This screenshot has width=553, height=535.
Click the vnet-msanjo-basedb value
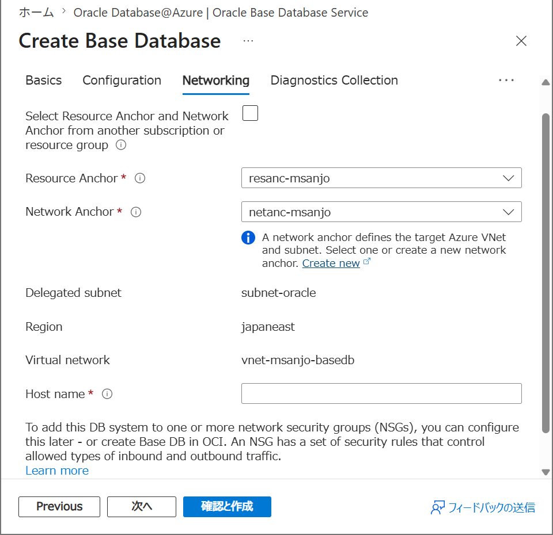coord(298,360)
